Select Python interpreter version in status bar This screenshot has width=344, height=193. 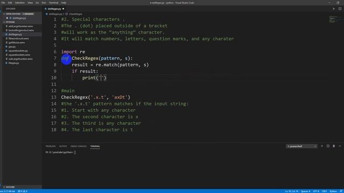(x=8, y=191)
